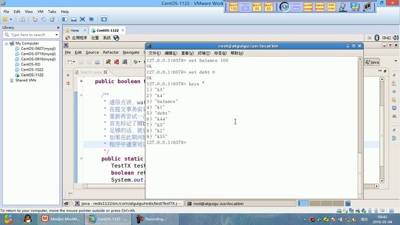Select Shared VMs in library

pyautogui.click(x=26, y=80)
